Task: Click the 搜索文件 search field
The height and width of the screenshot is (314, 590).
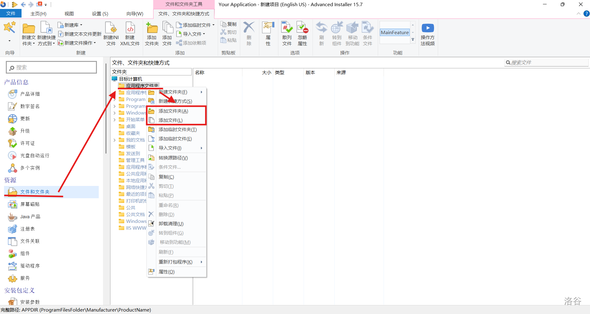Action: pos(548,62)
